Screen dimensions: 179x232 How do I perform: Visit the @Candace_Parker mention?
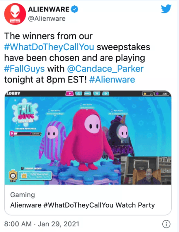point(105,69)
